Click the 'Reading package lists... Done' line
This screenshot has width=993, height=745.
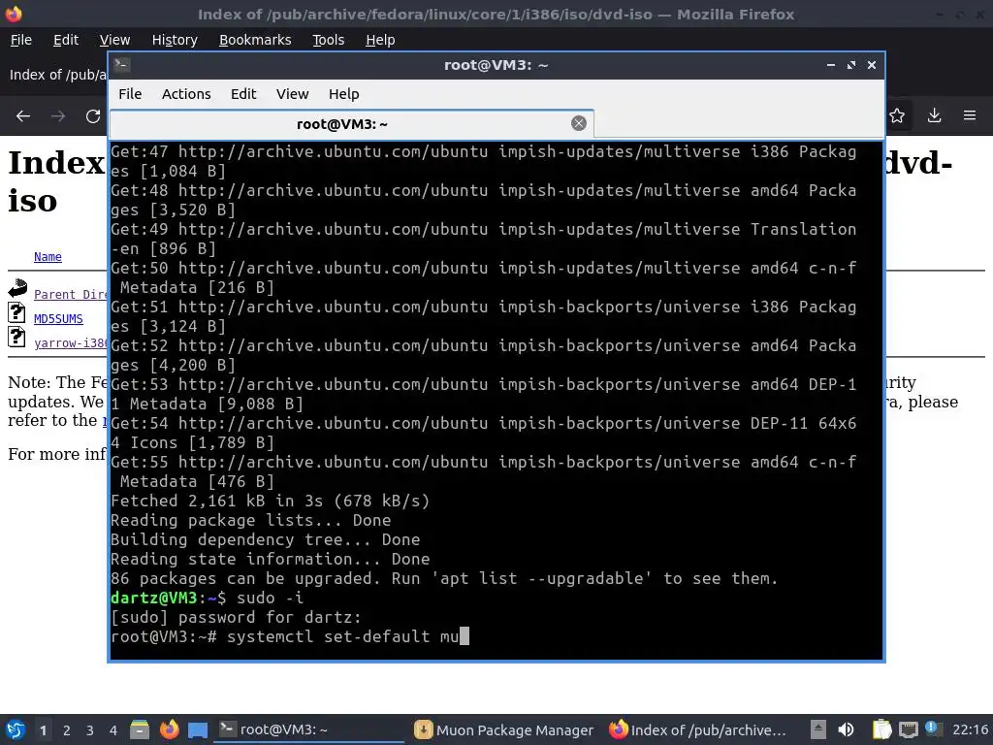tap(251, 520)
